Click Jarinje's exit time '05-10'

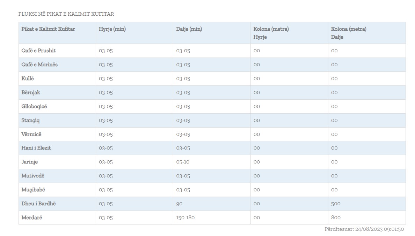coord(183,162)
